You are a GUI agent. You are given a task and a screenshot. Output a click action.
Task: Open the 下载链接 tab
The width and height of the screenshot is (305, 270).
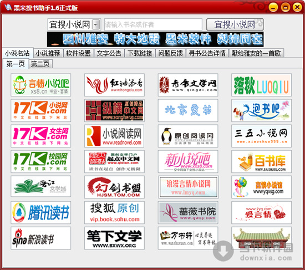140,53
